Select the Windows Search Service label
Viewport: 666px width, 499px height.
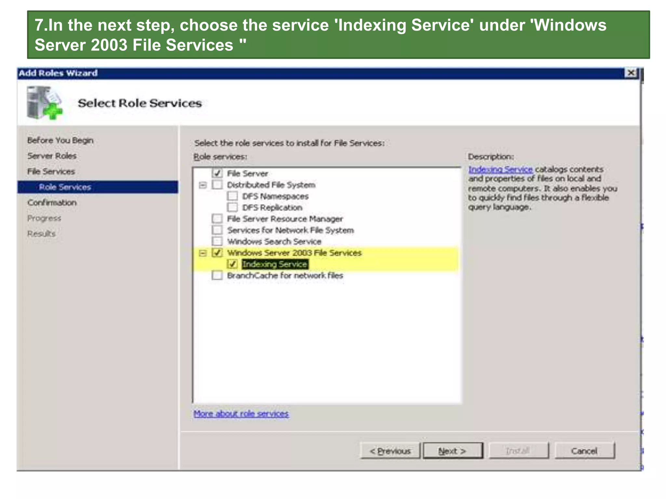(274, 241)
